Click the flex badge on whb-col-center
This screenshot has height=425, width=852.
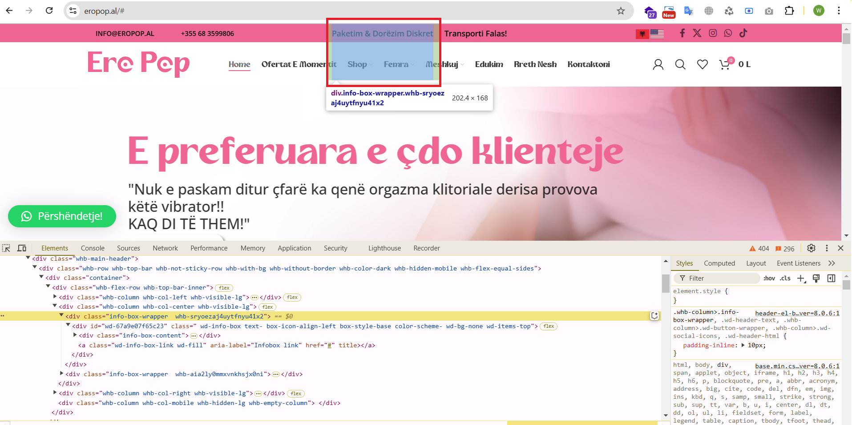coord(267,307)
